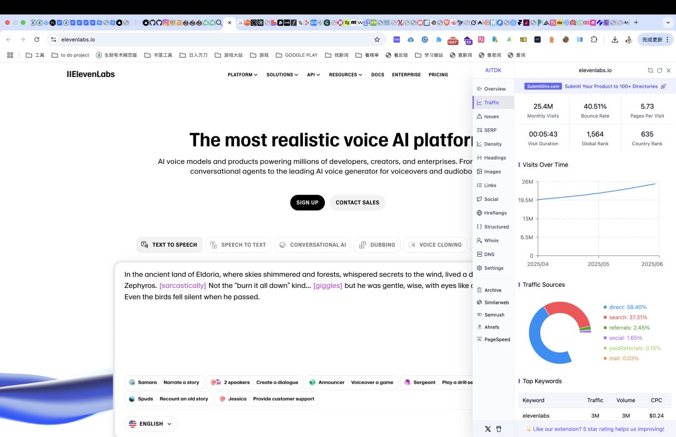Click the ElevenLabs logo
This screenshot has width=676, height=437.
click(x=91, y=75)
